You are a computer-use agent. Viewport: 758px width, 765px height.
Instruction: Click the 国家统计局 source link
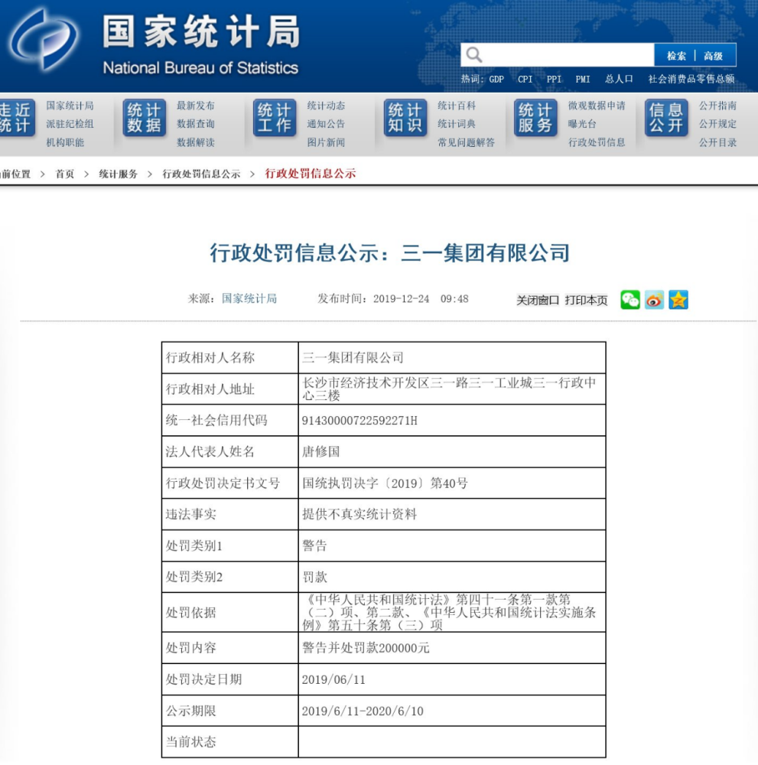coord(249,298)
